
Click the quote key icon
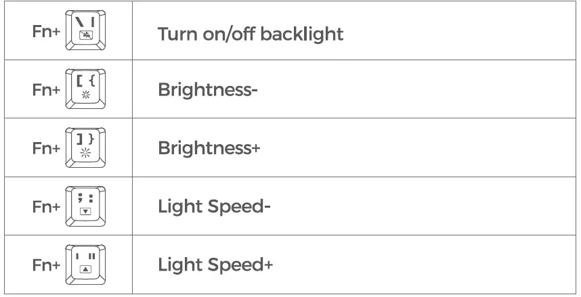point(86,264)
